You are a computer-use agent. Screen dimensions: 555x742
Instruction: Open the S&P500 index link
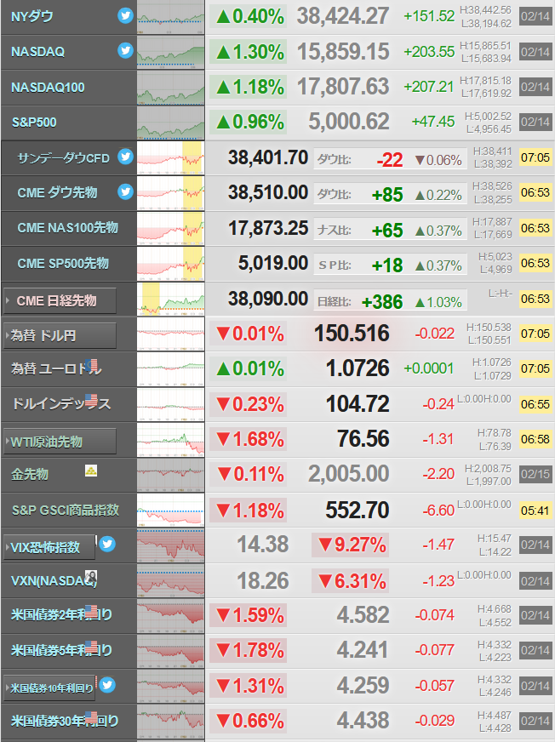34,122
